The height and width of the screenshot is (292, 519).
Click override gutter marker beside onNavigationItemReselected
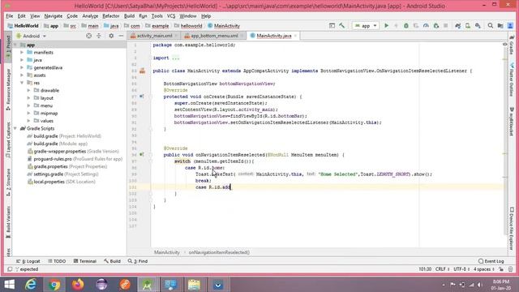pos(142,155)
